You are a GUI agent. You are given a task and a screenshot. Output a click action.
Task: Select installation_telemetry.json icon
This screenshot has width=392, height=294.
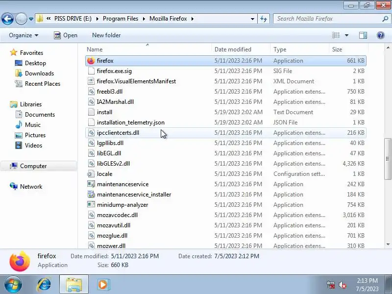(x=91, y=122)
